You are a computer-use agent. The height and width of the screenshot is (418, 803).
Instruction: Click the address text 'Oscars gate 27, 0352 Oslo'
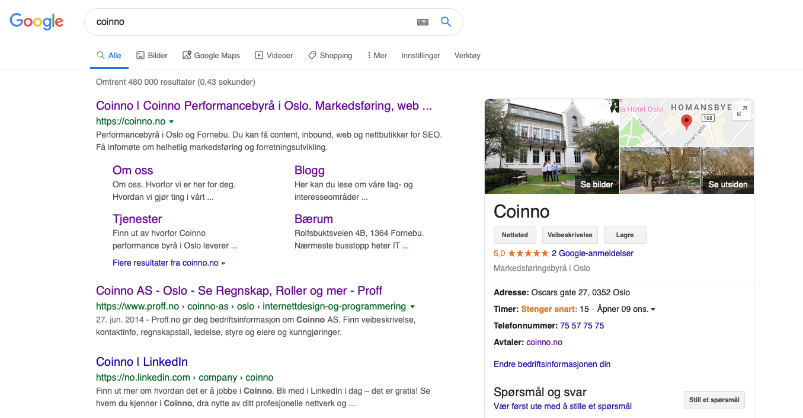[580, 292]
